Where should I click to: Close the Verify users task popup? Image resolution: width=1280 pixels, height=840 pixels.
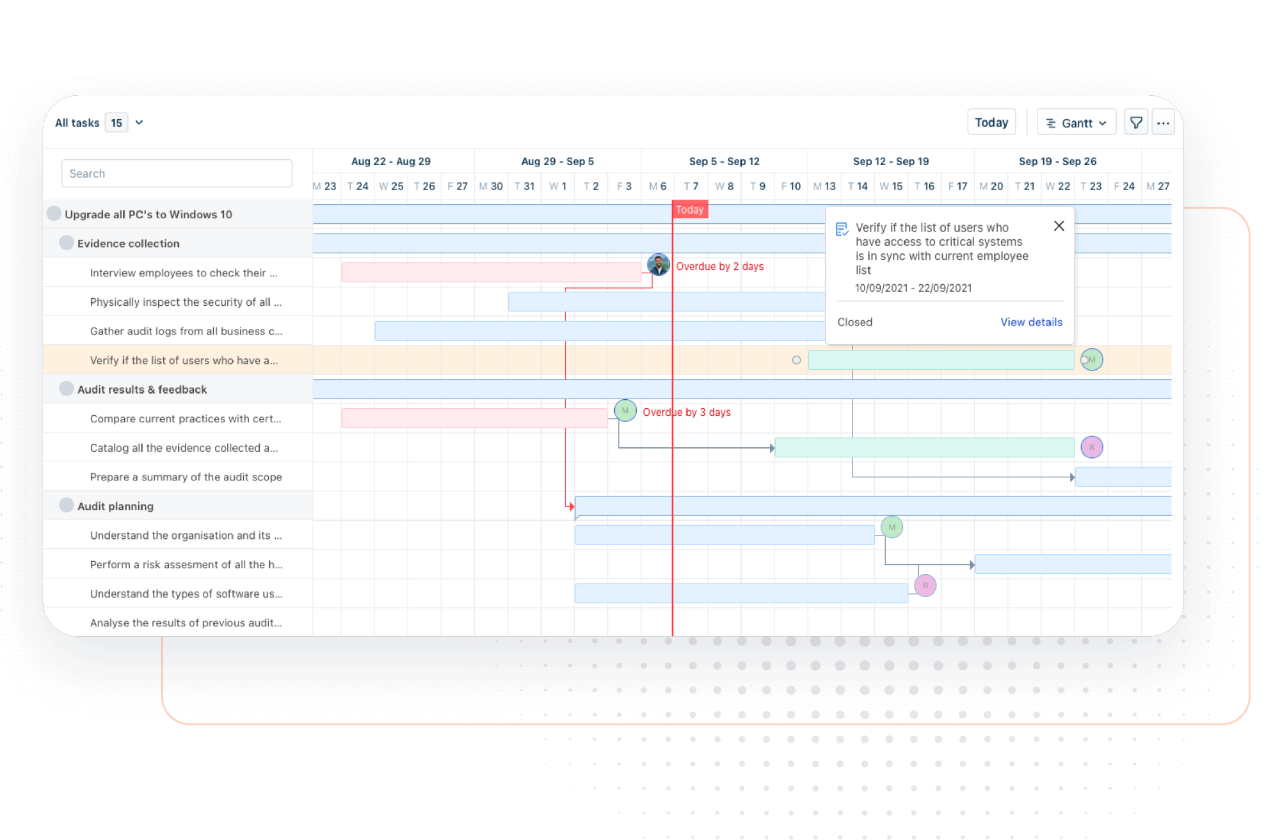(x=1059, y=226)
